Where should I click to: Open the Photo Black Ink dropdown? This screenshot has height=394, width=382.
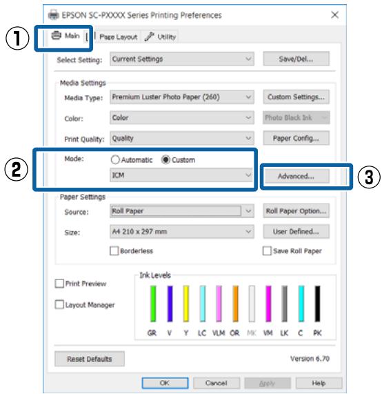pyautogui.click(x=296, y=117)
